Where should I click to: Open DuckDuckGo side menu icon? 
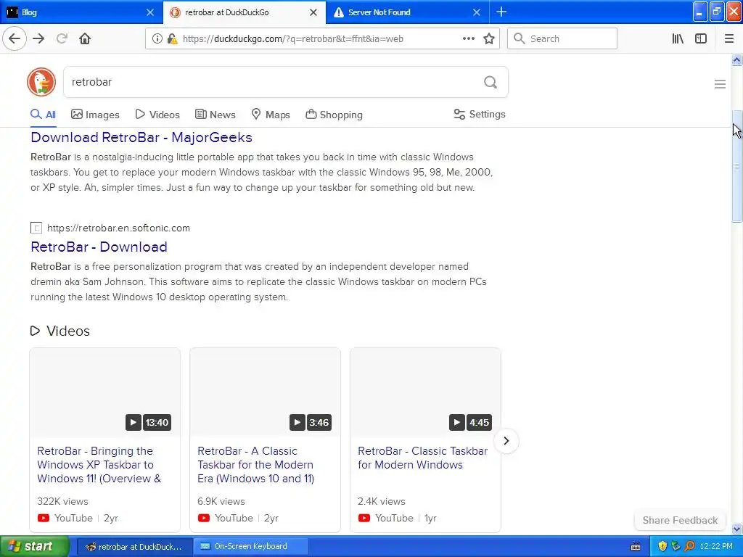(720, 84)
